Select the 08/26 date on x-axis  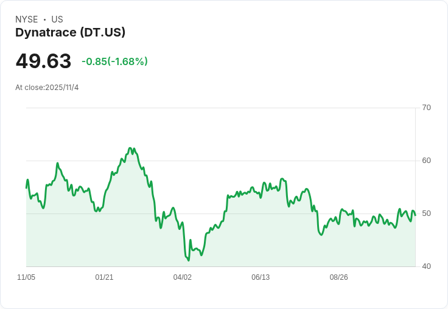point(338,277)
